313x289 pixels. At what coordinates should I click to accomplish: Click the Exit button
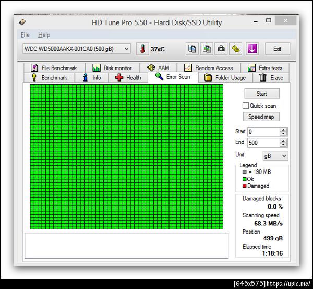point(278,49)
